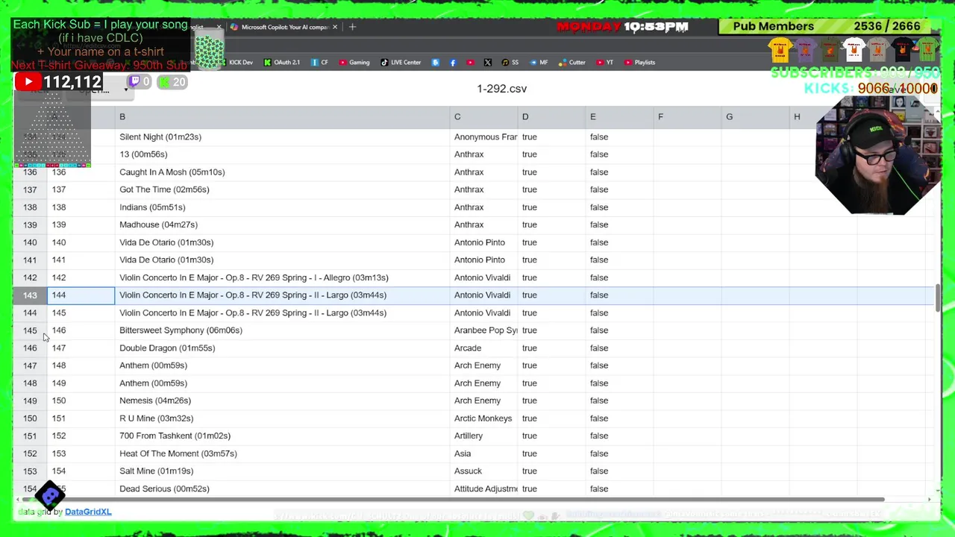Open the icon-only YouTube bookmark beside Facebook
Image resolution: width=955 pixels, height=537 pixels.
[x=470, y=63]
